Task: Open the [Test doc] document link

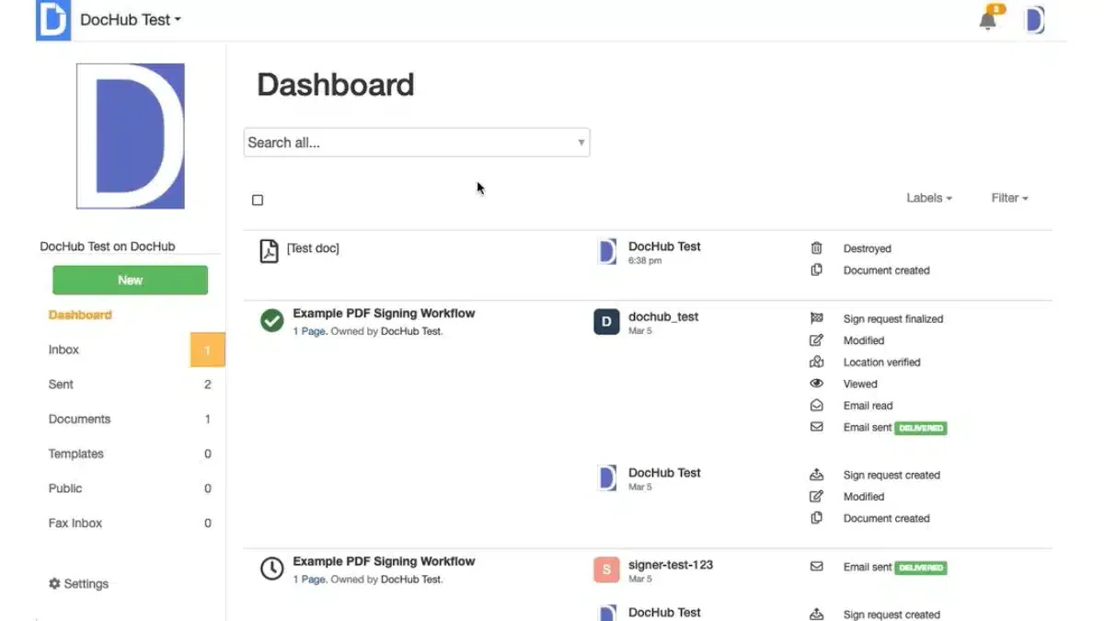Action: pyautogui.click(x=313, y=248)
